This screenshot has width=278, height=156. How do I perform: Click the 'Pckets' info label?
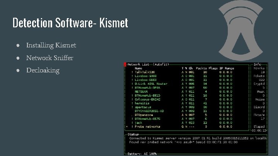pyautogui.click(x=259, y=76)
